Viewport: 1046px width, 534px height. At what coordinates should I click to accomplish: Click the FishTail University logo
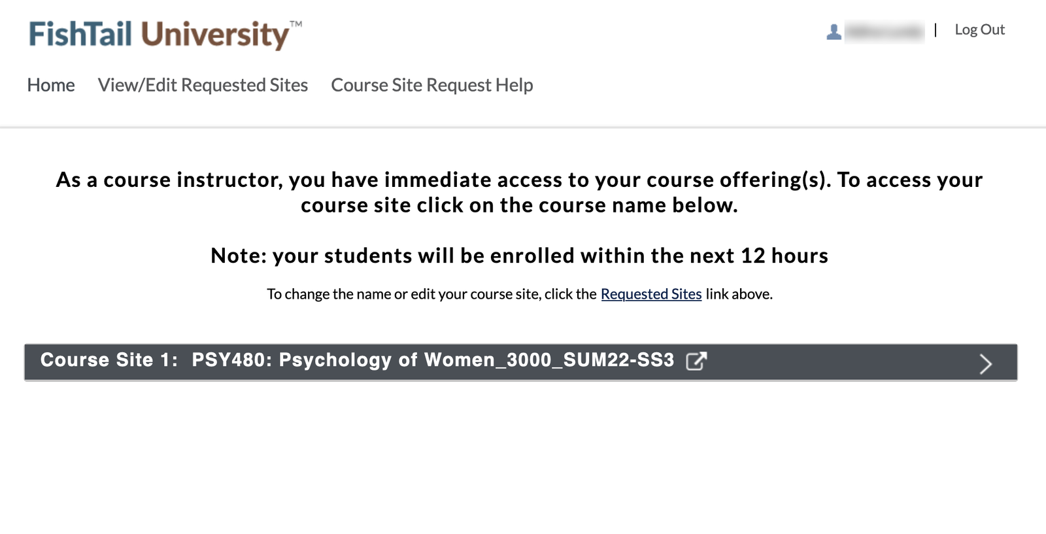pyautogui.click(x=158, y=35)
